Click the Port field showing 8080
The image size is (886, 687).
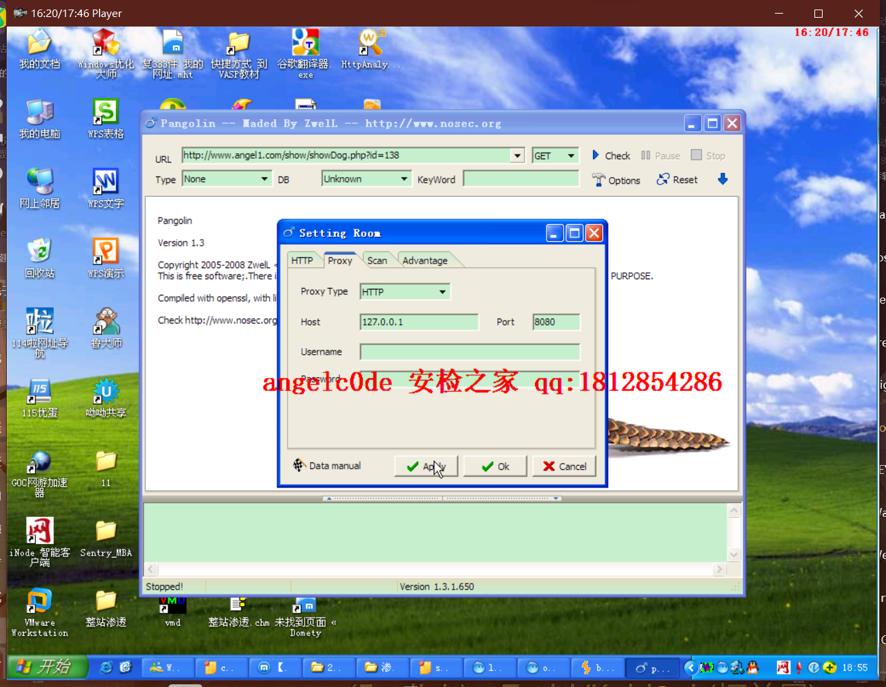[x=556, y=322]
